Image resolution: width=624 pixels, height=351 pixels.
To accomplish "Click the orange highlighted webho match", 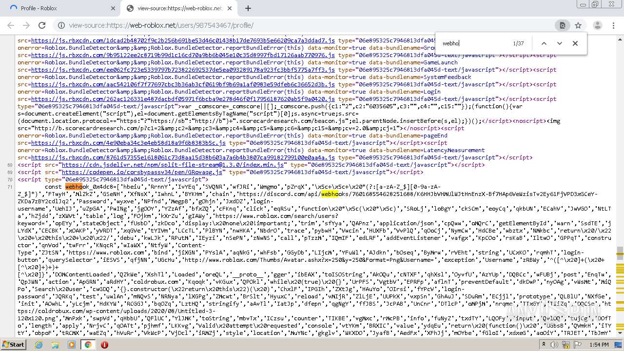I will tap(74, 187).
